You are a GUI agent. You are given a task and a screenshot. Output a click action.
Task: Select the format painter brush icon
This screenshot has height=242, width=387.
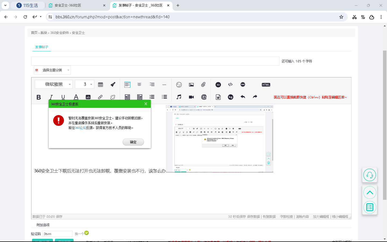coord(113,84)
